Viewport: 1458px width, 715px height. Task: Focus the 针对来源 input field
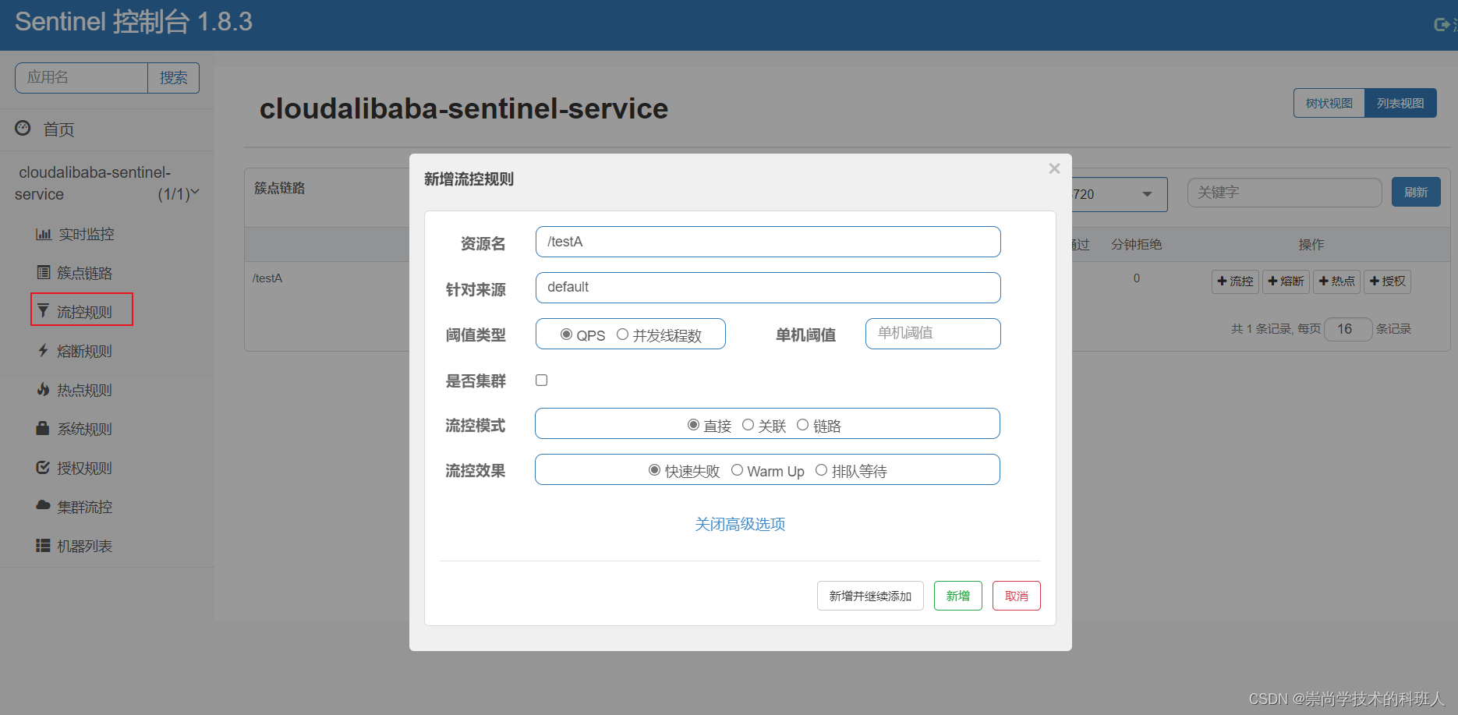tap(768, 288)
